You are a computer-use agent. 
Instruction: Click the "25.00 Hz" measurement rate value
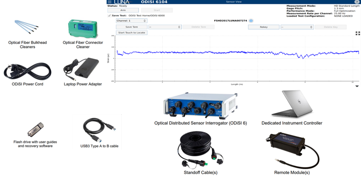[340, 14]
